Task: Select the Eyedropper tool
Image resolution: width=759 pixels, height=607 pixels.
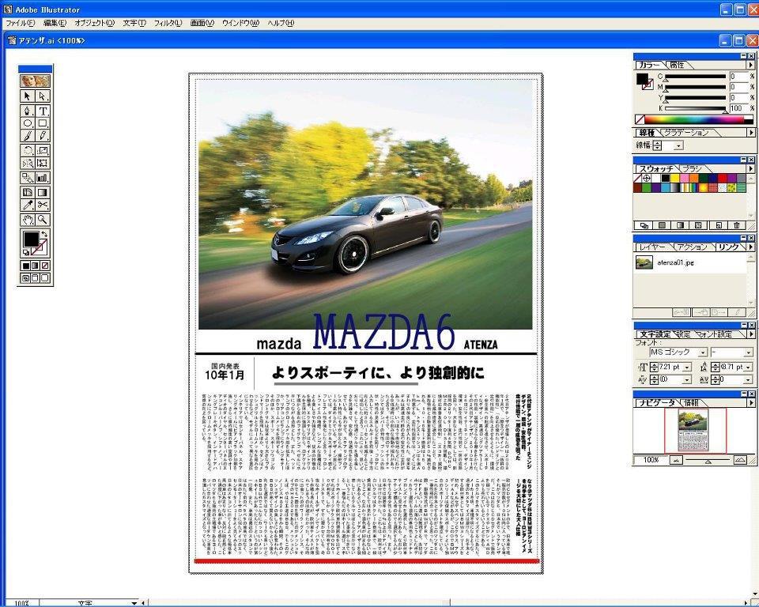Action: pyautogui.click(x=28, y=205)
